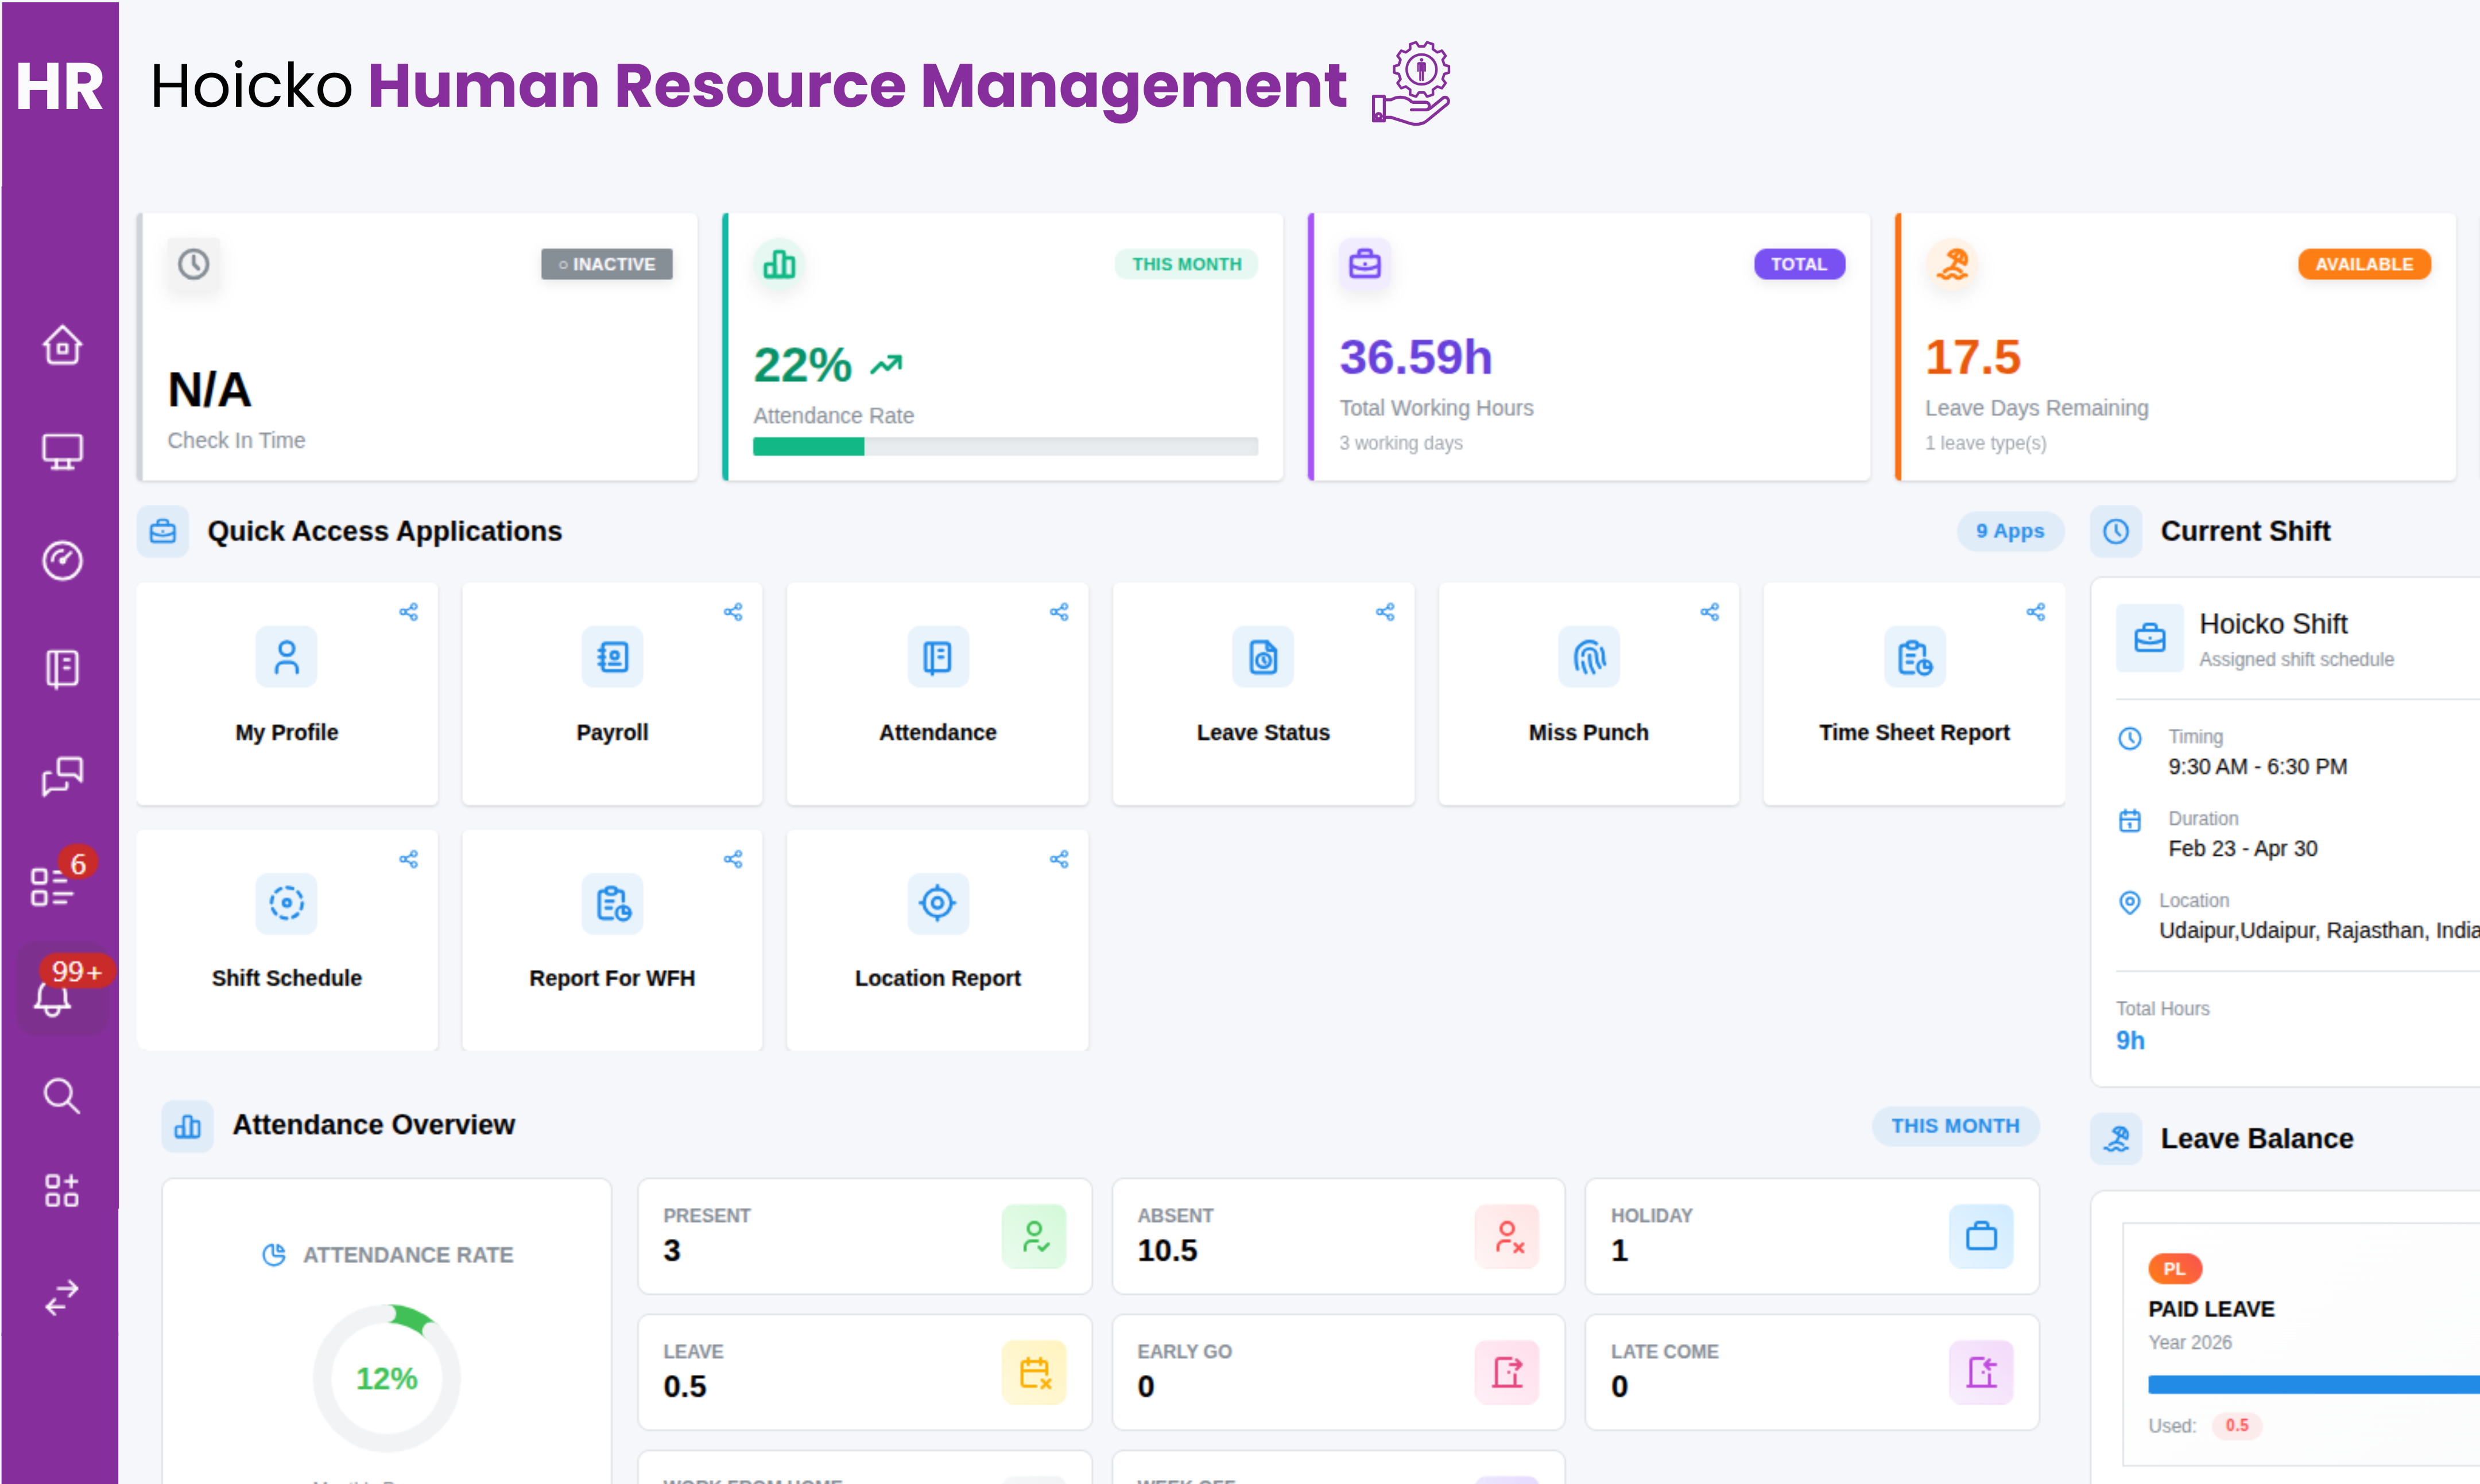The height and width of the screenshot is (1484, 2480).
Task: Open the speedometer dashboard sidebar icon
Action: pos(62,560)
